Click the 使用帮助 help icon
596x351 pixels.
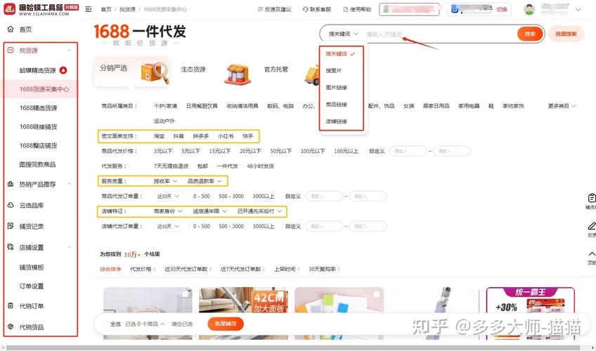tap(346, 9)
